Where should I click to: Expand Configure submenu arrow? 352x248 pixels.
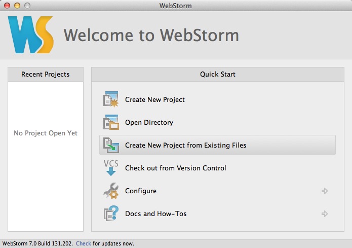pyautogui.click(x=325, y=191)
